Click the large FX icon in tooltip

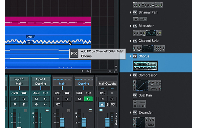pyautogui.click(x=74, y=54)
